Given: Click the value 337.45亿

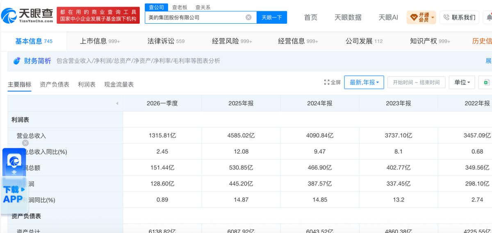Looking at the screenshot, I should pyautogui.click(x=399, y=183).
